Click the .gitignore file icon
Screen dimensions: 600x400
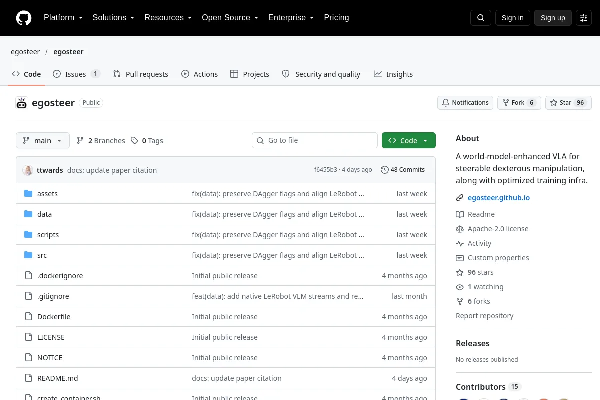[28, 296]
